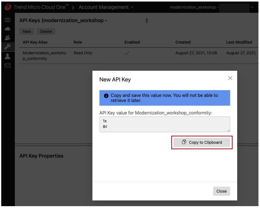Click the Enabled column header
The height and width of the screenshot is (208, 260).
click(x=132, y=42)
